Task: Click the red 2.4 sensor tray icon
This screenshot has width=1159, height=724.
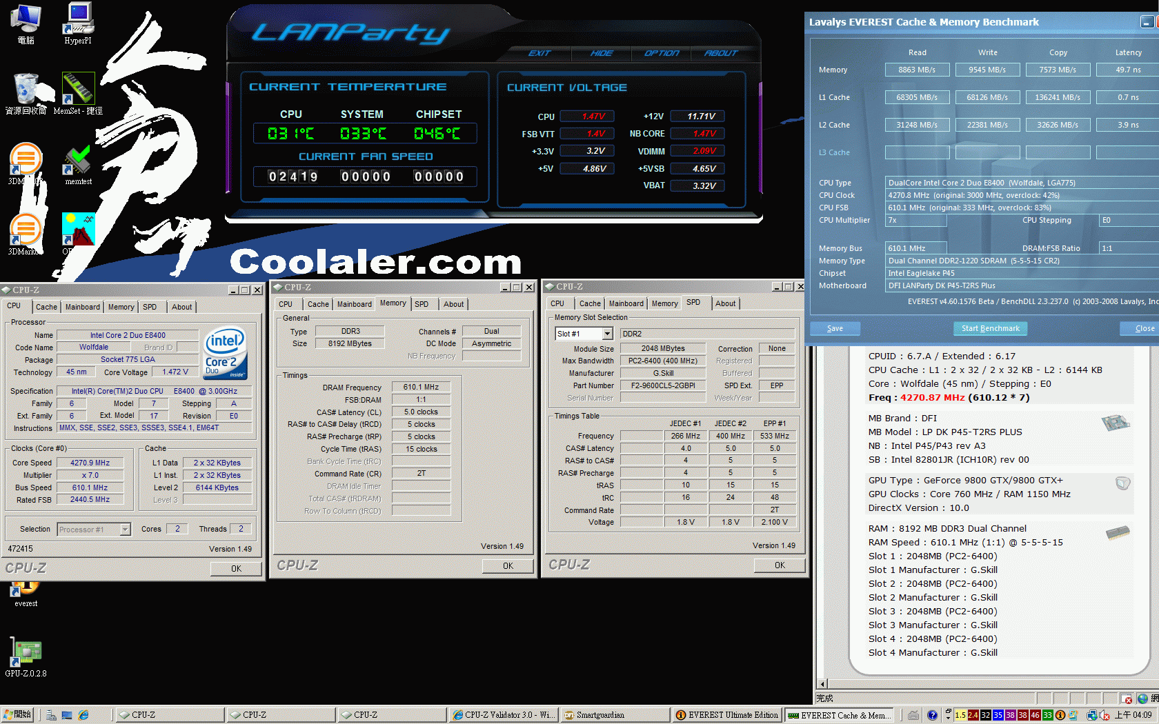Action: click(973, 715)
